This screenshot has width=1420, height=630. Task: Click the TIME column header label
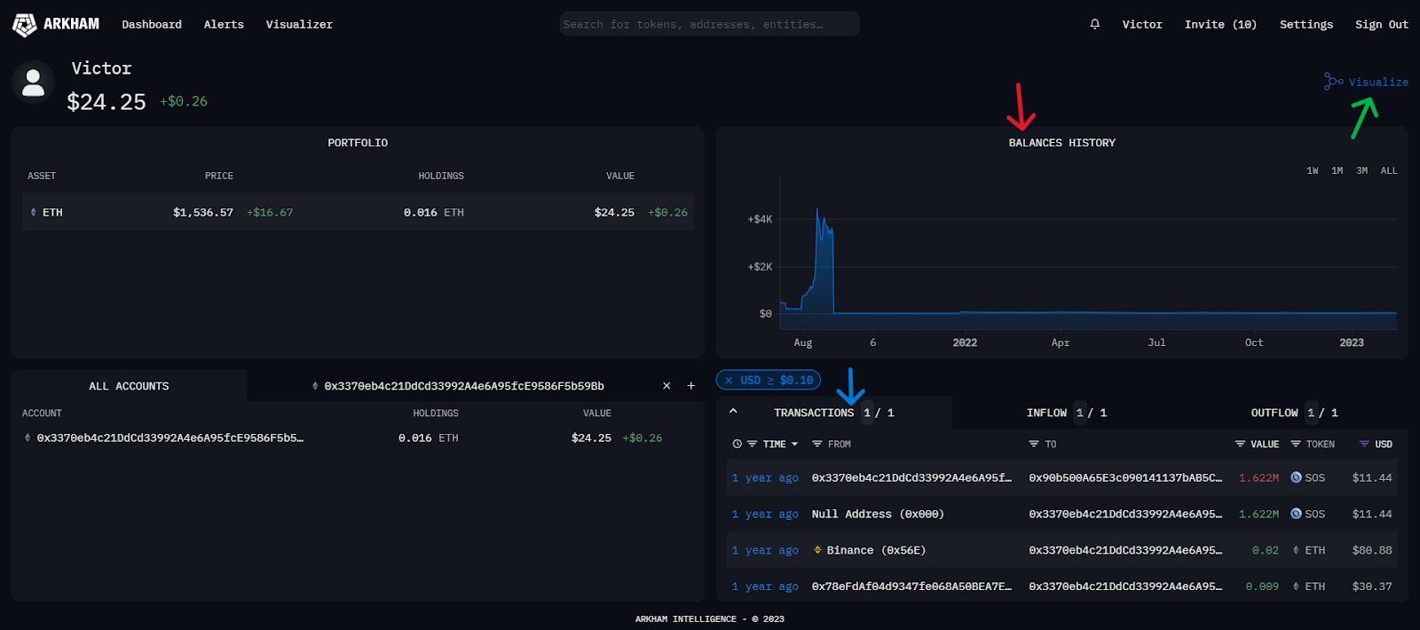pyautogui.click(x=774, y=444)
